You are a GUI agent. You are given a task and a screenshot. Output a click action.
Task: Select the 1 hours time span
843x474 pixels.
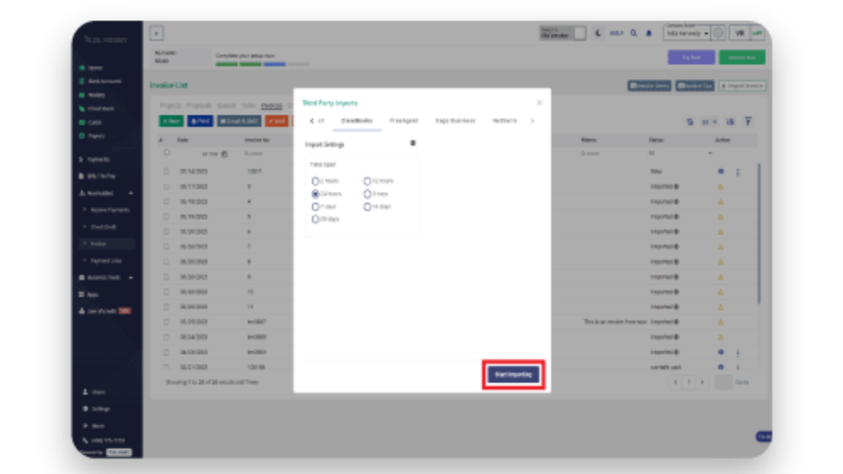coord(315,182)
